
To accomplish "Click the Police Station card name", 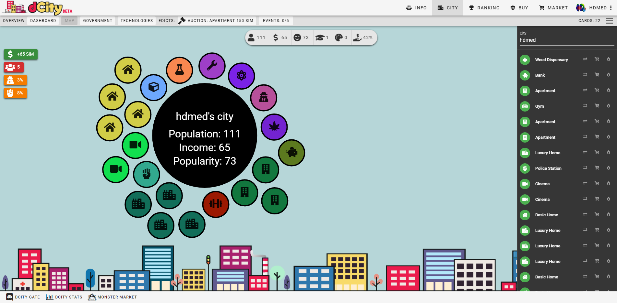I will click(x=548, y=168).
